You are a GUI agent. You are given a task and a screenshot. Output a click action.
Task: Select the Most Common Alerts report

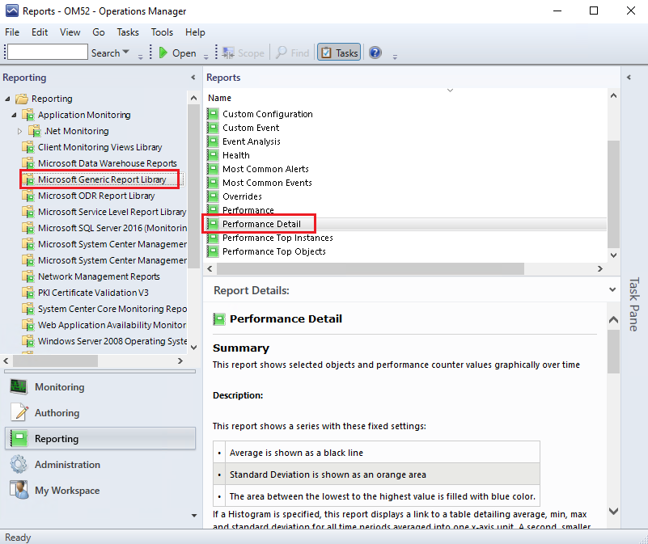click(x=265, y=169)
